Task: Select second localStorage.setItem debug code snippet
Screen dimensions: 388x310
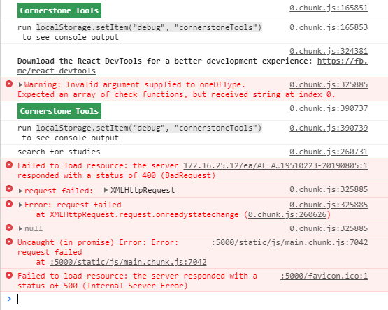Action: pos(149,128)
